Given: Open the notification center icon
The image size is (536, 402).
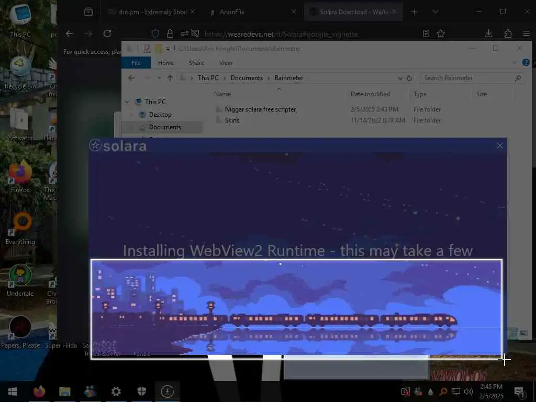Looking at the screenshot, I should [519, 392].
